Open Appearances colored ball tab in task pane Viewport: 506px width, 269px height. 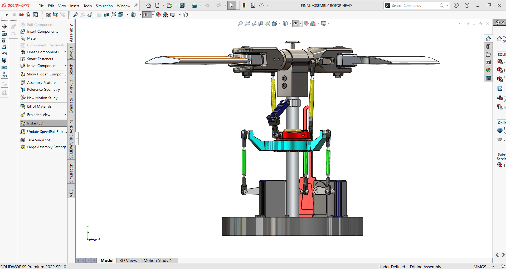pyautogui.click(x=488, y=70)
